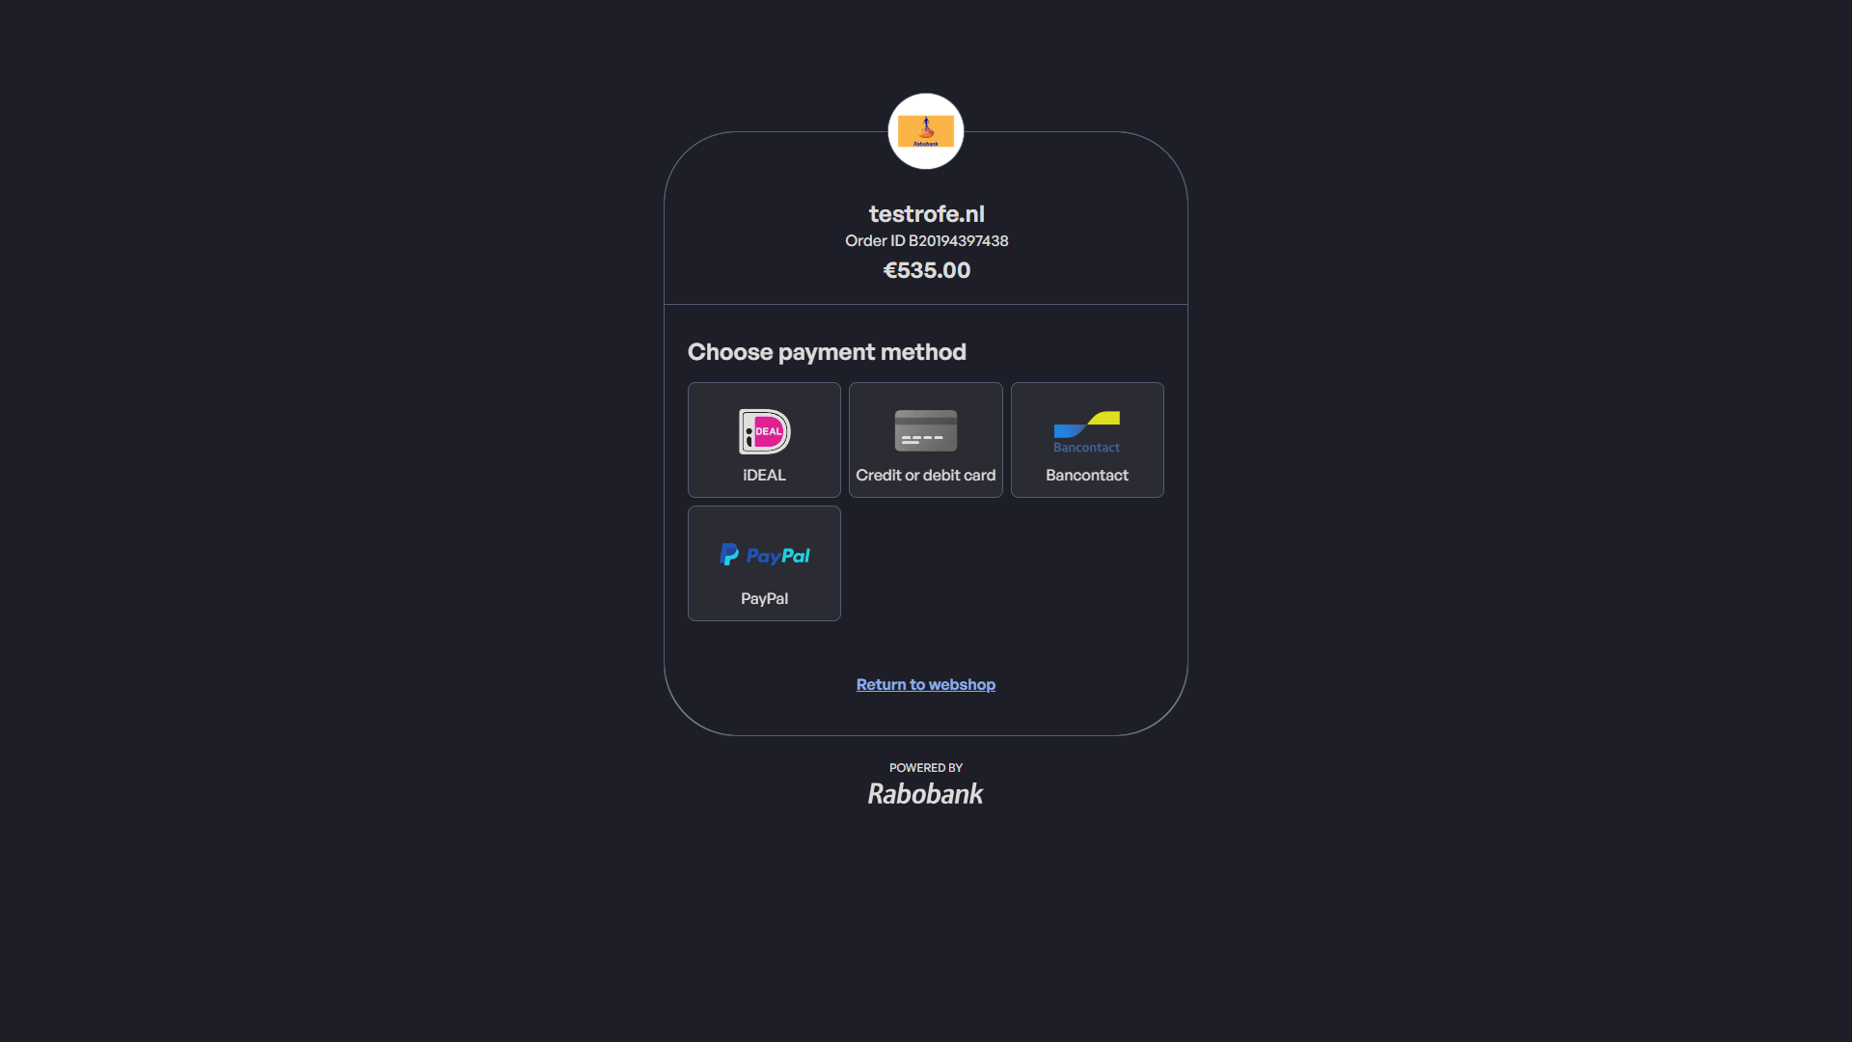Screen dimensions: 1852x1042
Task: Click the small Bancontact wordmark under logo
Action: pyautogui.click(x=1086, y=448)
